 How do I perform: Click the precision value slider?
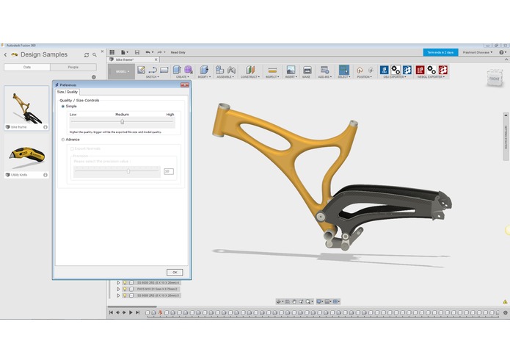117,171
